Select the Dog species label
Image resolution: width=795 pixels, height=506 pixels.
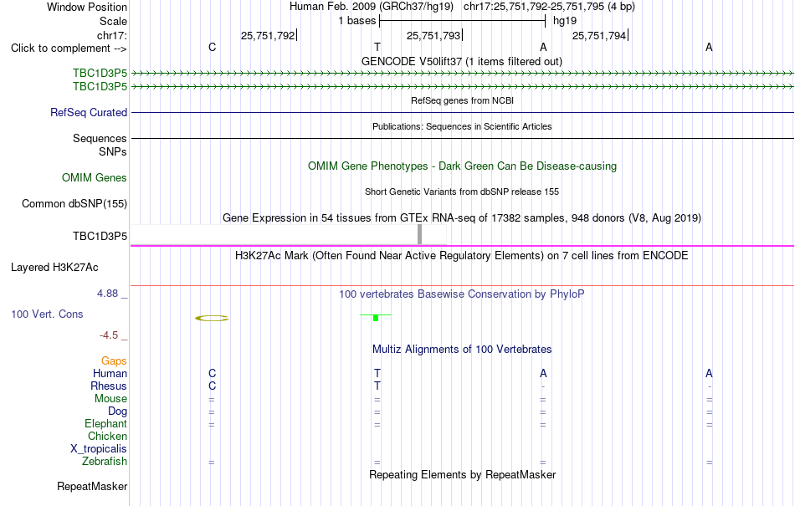point(117,411)
